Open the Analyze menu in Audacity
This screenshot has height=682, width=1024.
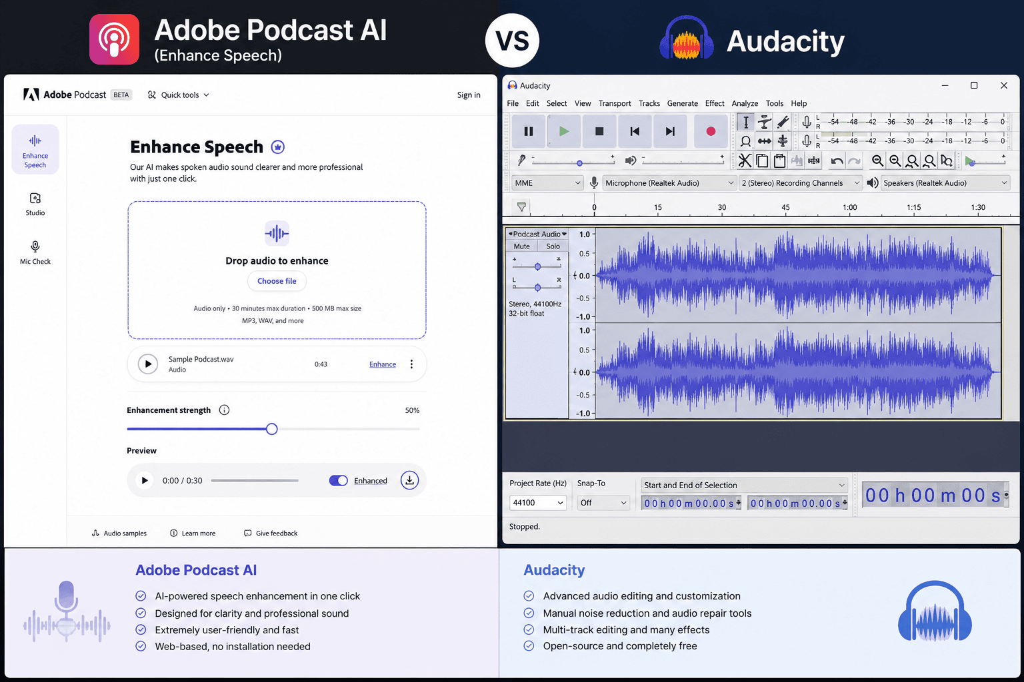(745, 103)
